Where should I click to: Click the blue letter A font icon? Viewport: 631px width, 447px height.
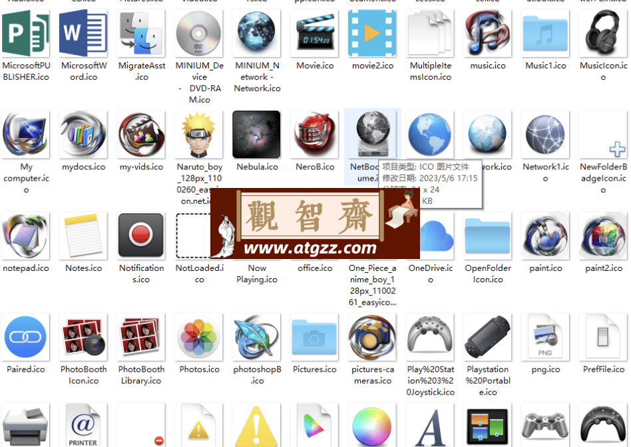tap(430, 426)
